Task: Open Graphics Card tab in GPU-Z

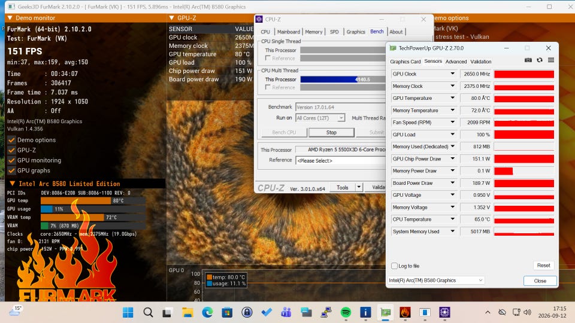Action: pyautogui.click(x=405, y=62)
